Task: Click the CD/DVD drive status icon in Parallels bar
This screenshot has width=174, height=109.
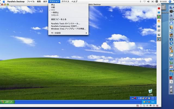Action: point(144,105)
